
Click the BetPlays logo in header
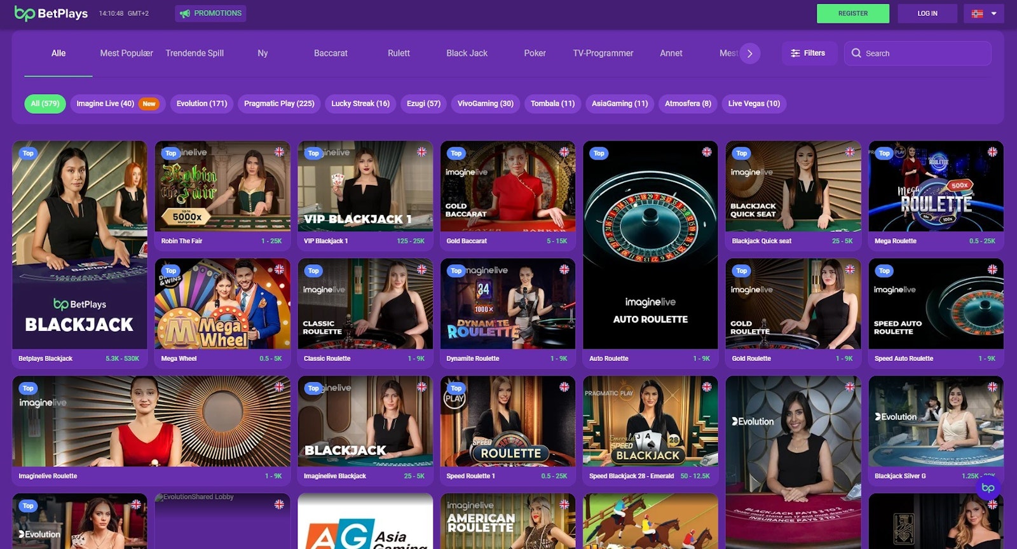(x=51, y=13)
